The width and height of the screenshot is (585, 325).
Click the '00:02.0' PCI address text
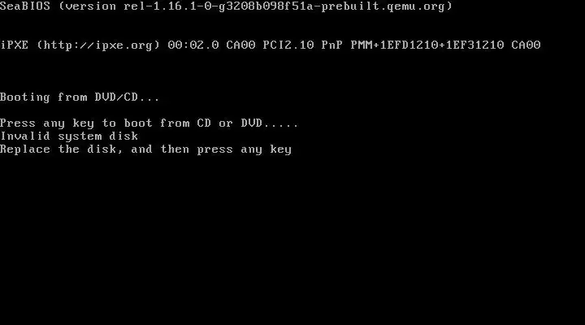click(193, 45)
